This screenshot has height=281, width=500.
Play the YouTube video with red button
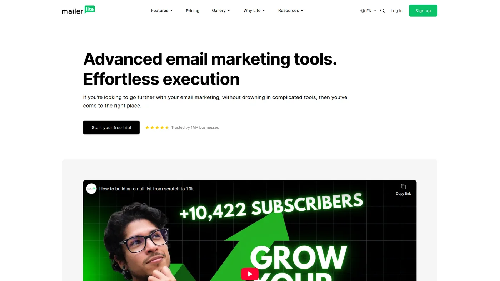pos(250,274)
